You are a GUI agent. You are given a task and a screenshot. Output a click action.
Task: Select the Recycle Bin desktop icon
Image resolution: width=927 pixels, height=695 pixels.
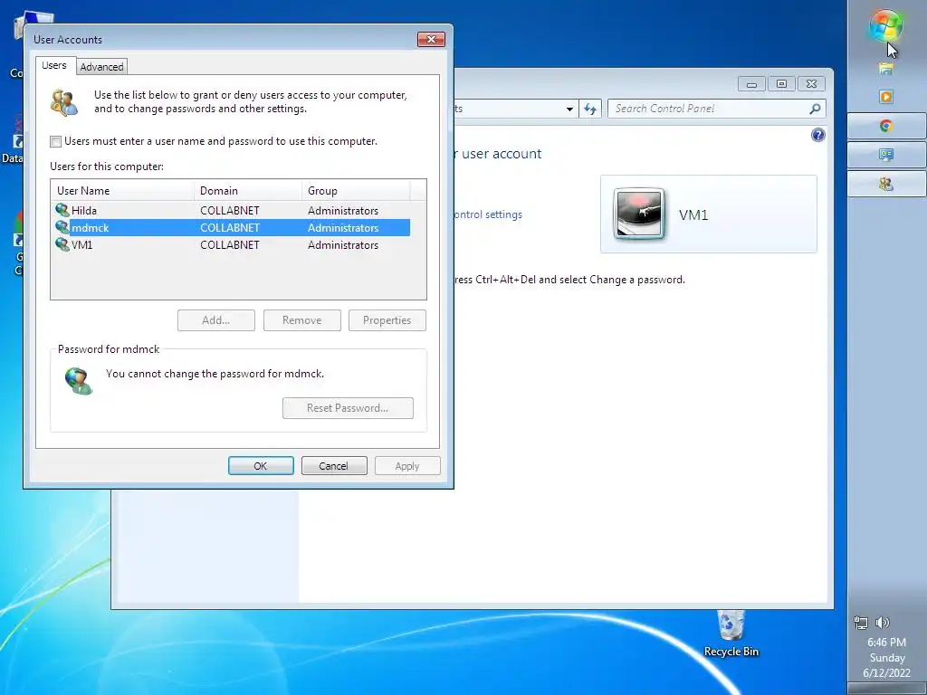[x=731, y=634]
